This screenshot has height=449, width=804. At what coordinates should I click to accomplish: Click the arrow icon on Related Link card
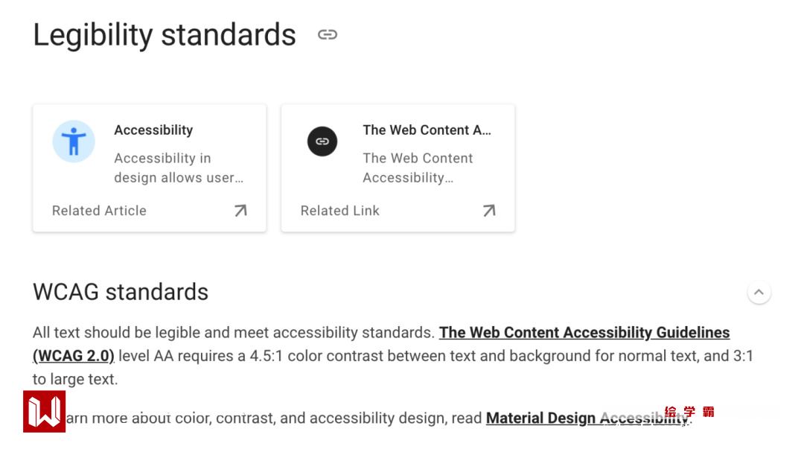click(489, 211)
